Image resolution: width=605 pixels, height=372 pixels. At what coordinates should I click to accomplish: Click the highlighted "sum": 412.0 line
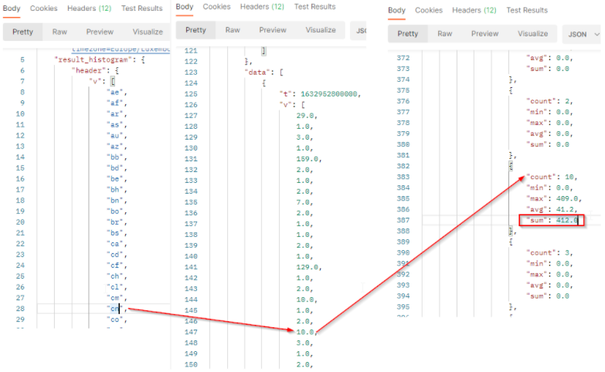[x=550, y=221]
